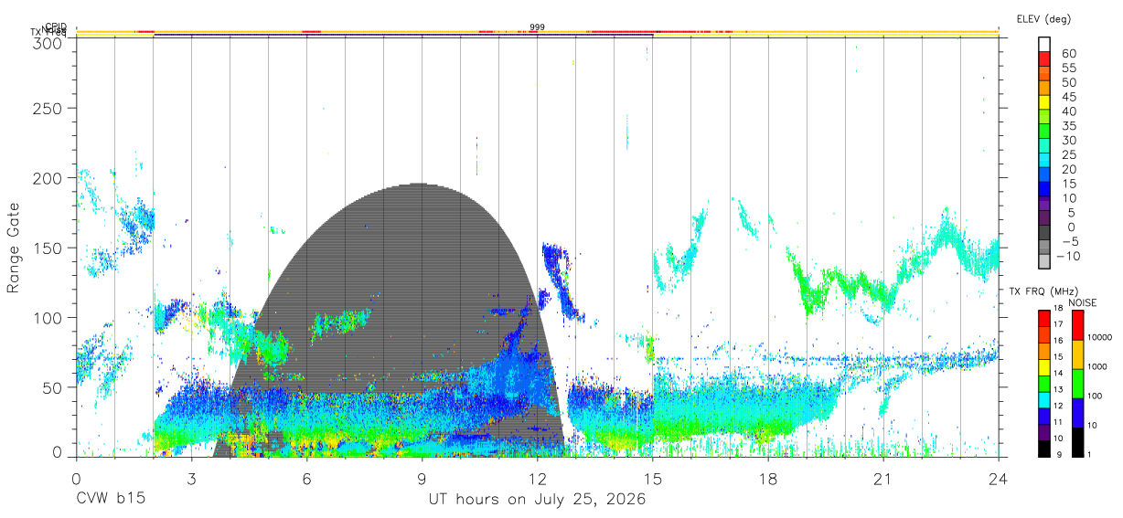Click the purple TX Freq bar segment at top

coord(402,35)
